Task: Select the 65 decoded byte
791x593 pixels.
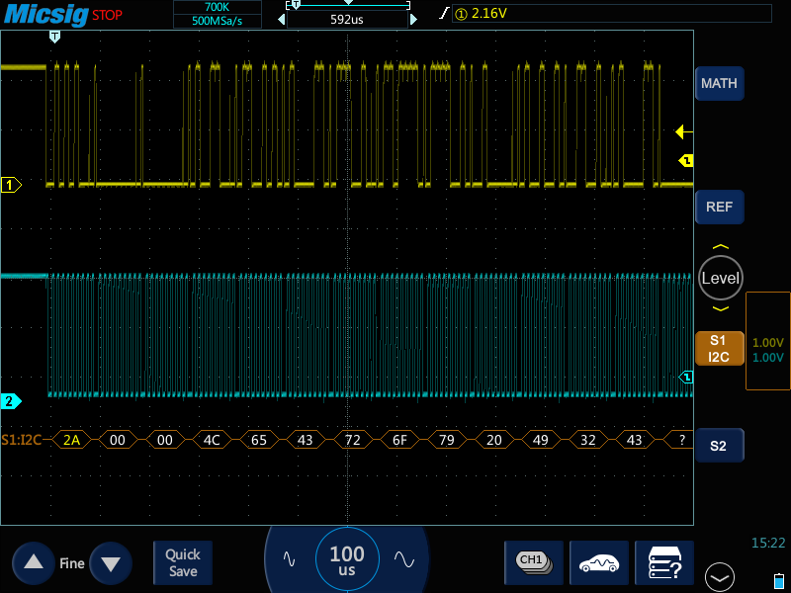Action: 259,440
